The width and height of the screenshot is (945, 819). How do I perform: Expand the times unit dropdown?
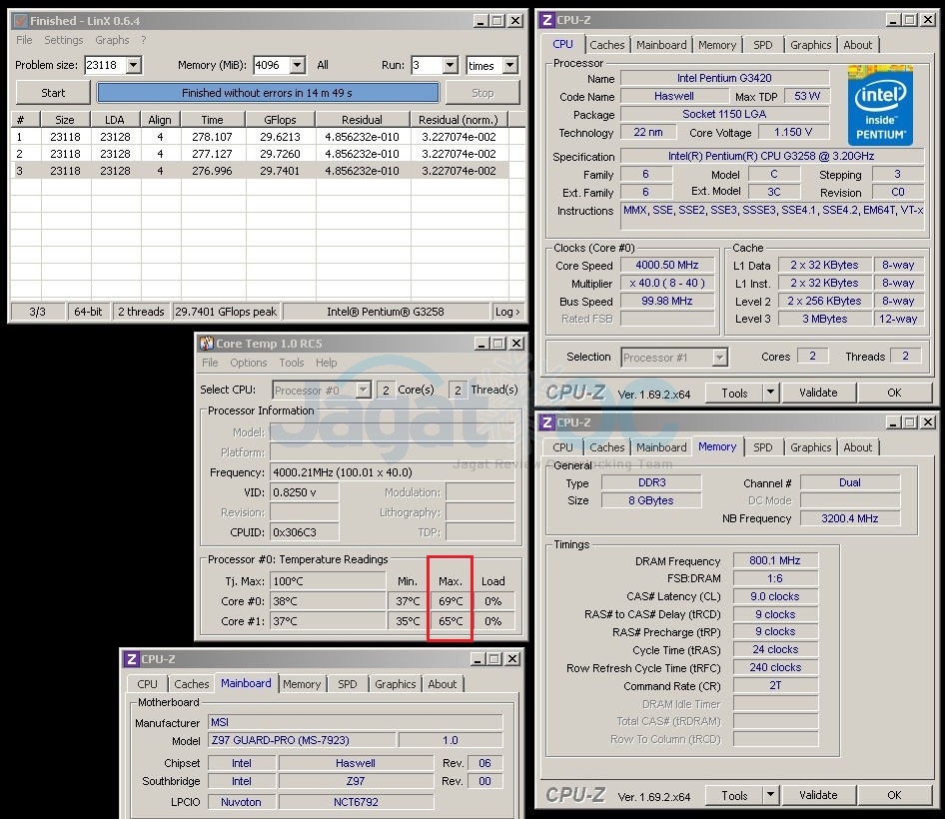click(509, 66)
